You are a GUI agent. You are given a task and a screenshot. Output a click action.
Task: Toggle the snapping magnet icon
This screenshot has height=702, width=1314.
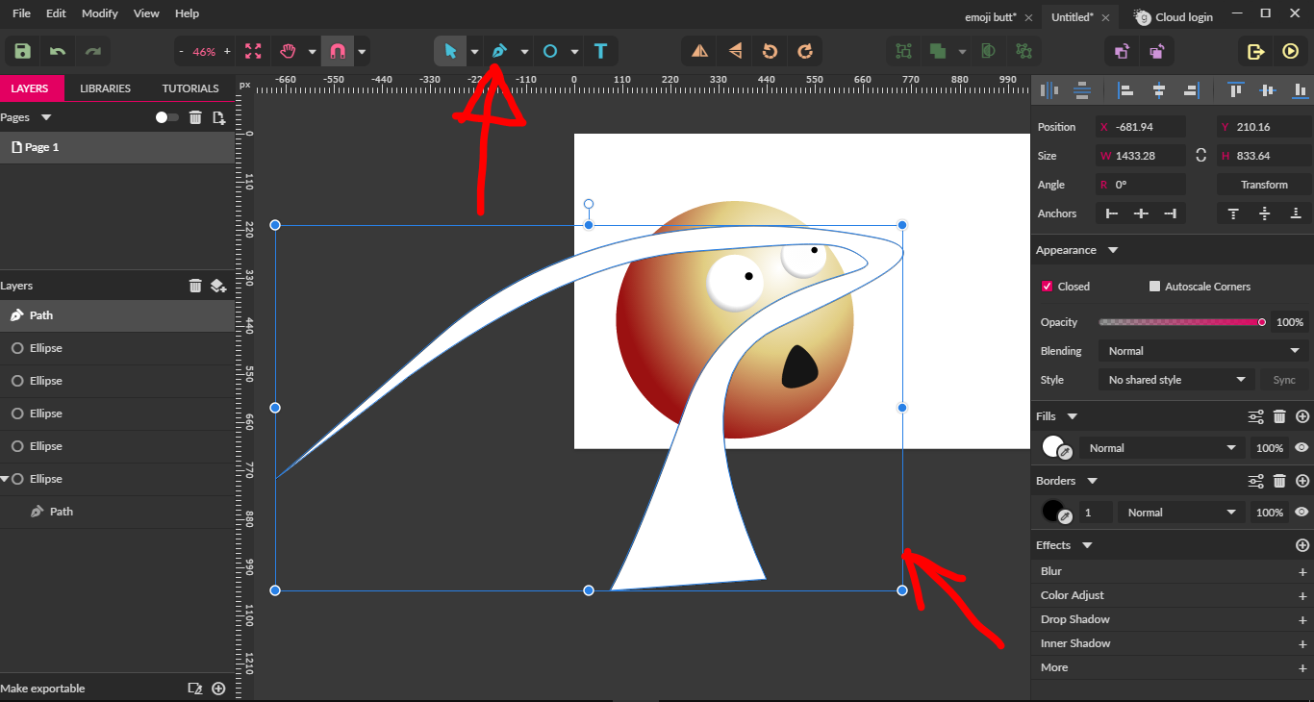click(337, 51)
